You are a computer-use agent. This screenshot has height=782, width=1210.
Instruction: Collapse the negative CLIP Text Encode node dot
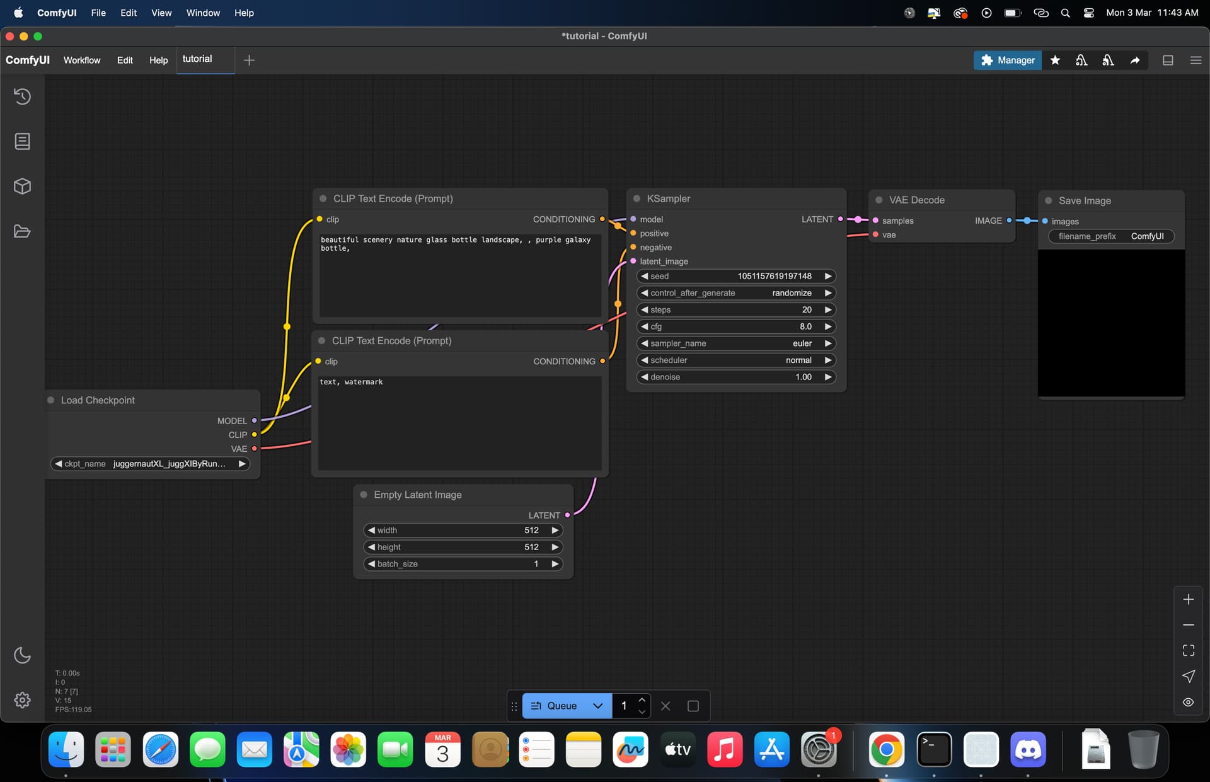321,340
